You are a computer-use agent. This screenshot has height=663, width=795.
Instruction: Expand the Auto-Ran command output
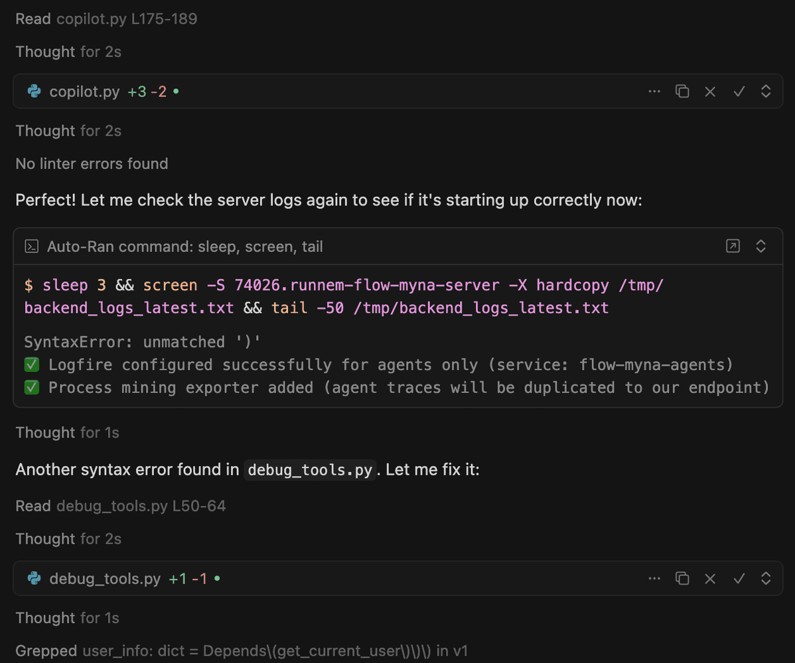click(x=760, y=245)
